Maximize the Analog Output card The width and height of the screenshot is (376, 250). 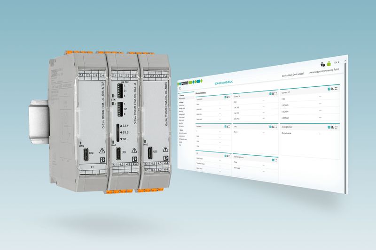click(336, 127)
